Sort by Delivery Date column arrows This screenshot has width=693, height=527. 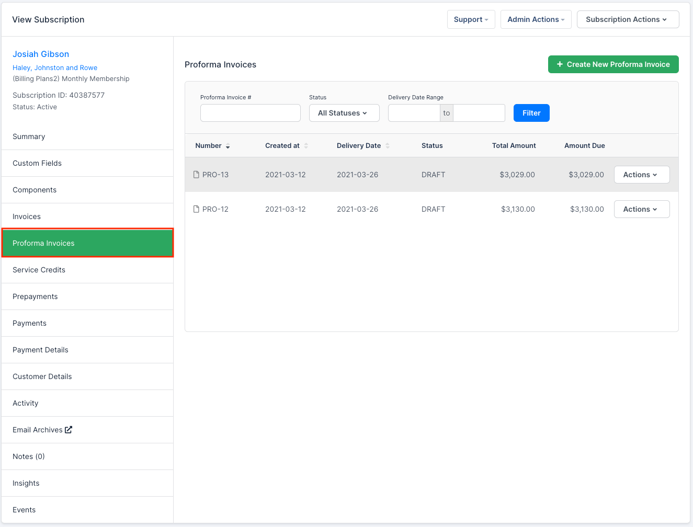[x=388, y=146]
